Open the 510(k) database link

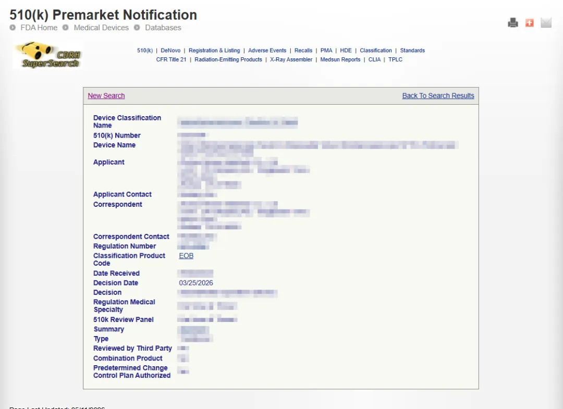point(145,51)
